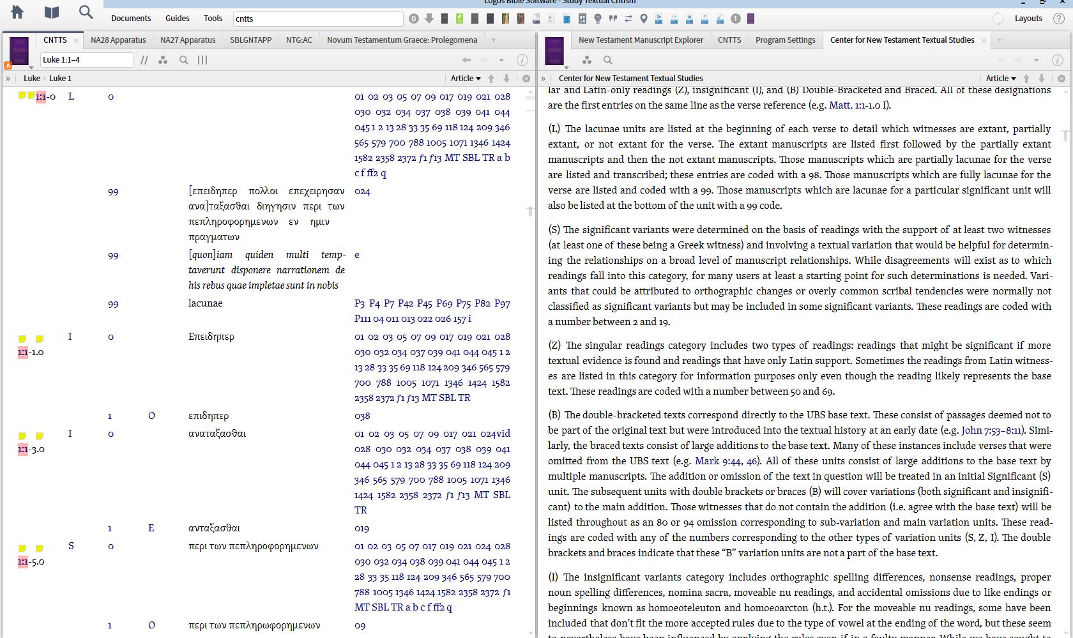
Task: Open Novum Testamentum Graece: Prolegomena tab
Action: 402,40
